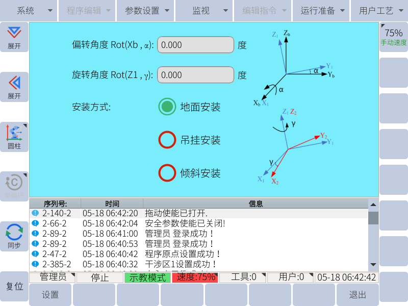Viewport: 408px width, 306px height.
Task: Click info icon of log entry 2-385-2
Action: 35,264
